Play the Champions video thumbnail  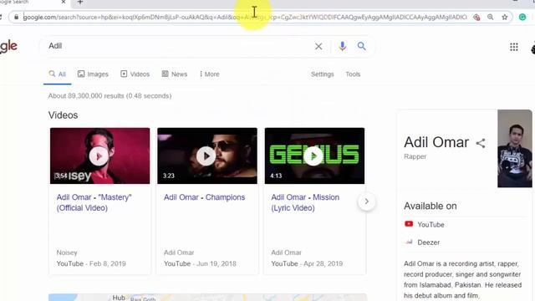click(207, 156)
